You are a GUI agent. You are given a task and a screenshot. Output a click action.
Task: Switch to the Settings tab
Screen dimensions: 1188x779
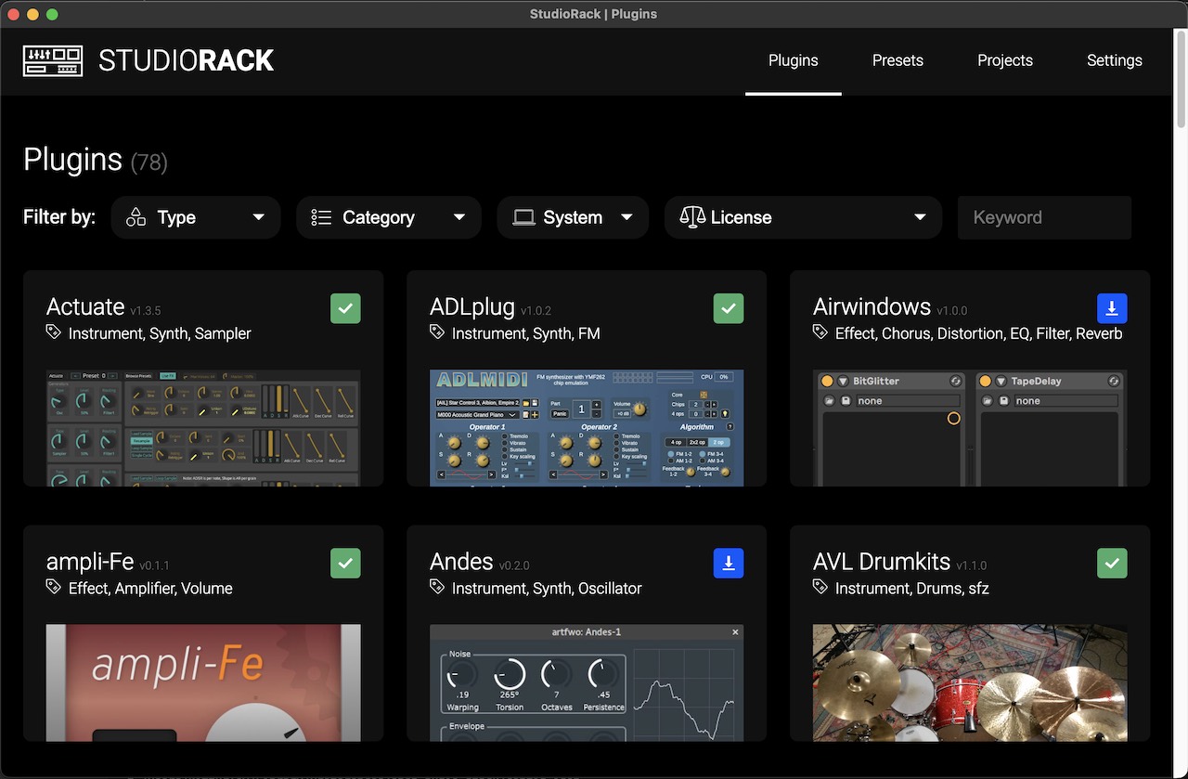pyautogui.click(x=1115, y=60)
